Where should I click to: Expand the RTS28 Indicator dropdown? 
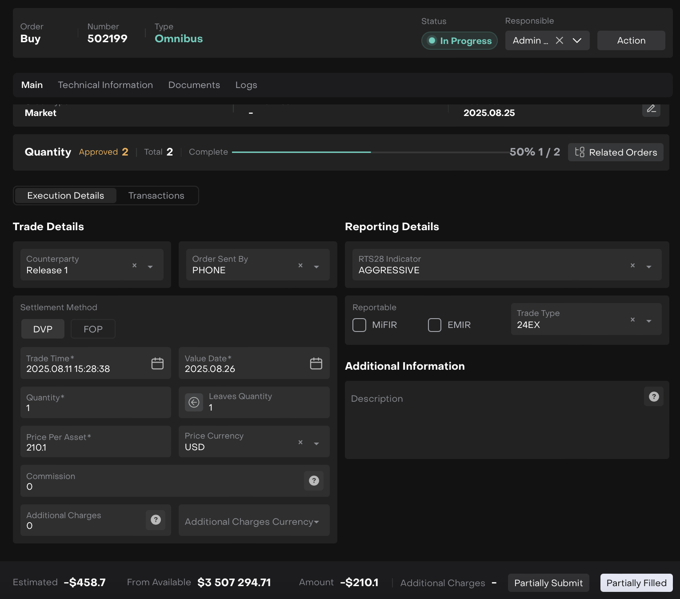point(649,267)
